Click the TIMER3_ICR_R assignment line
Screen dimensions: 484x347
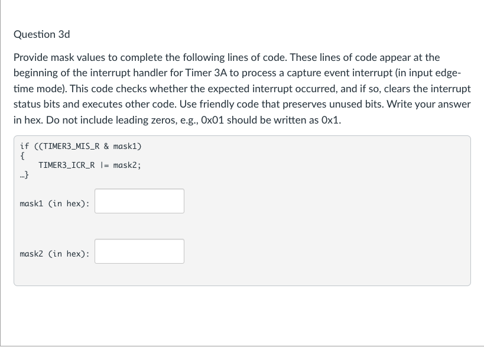tap(90, 166)
